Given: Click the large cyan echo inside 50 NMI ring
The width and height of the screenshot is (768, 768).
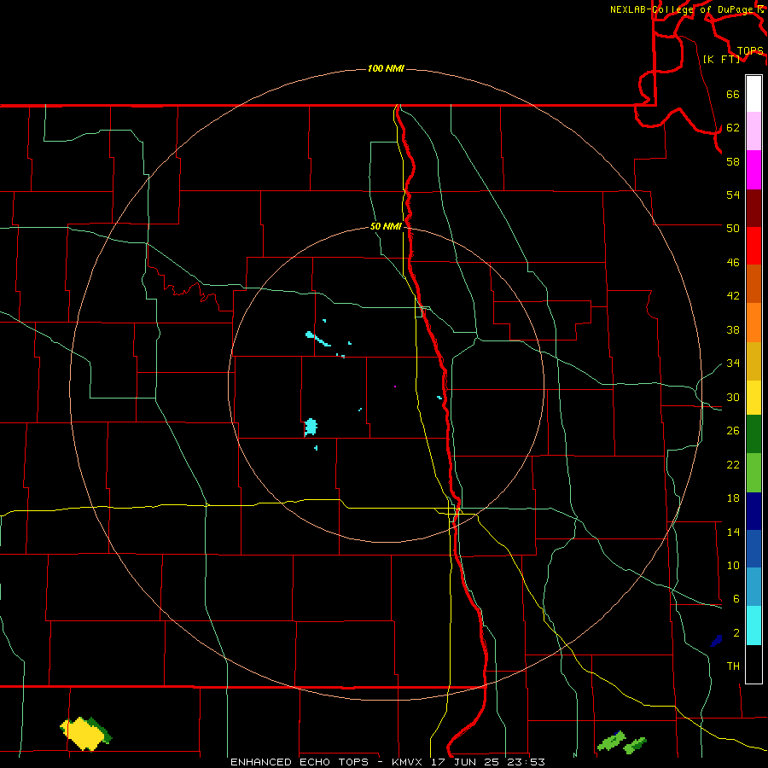Looking at the screenshot, I should click(311, 428).
